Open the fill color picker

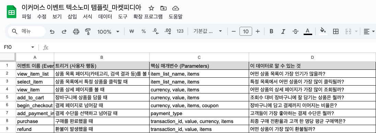(x=323, y=31)
